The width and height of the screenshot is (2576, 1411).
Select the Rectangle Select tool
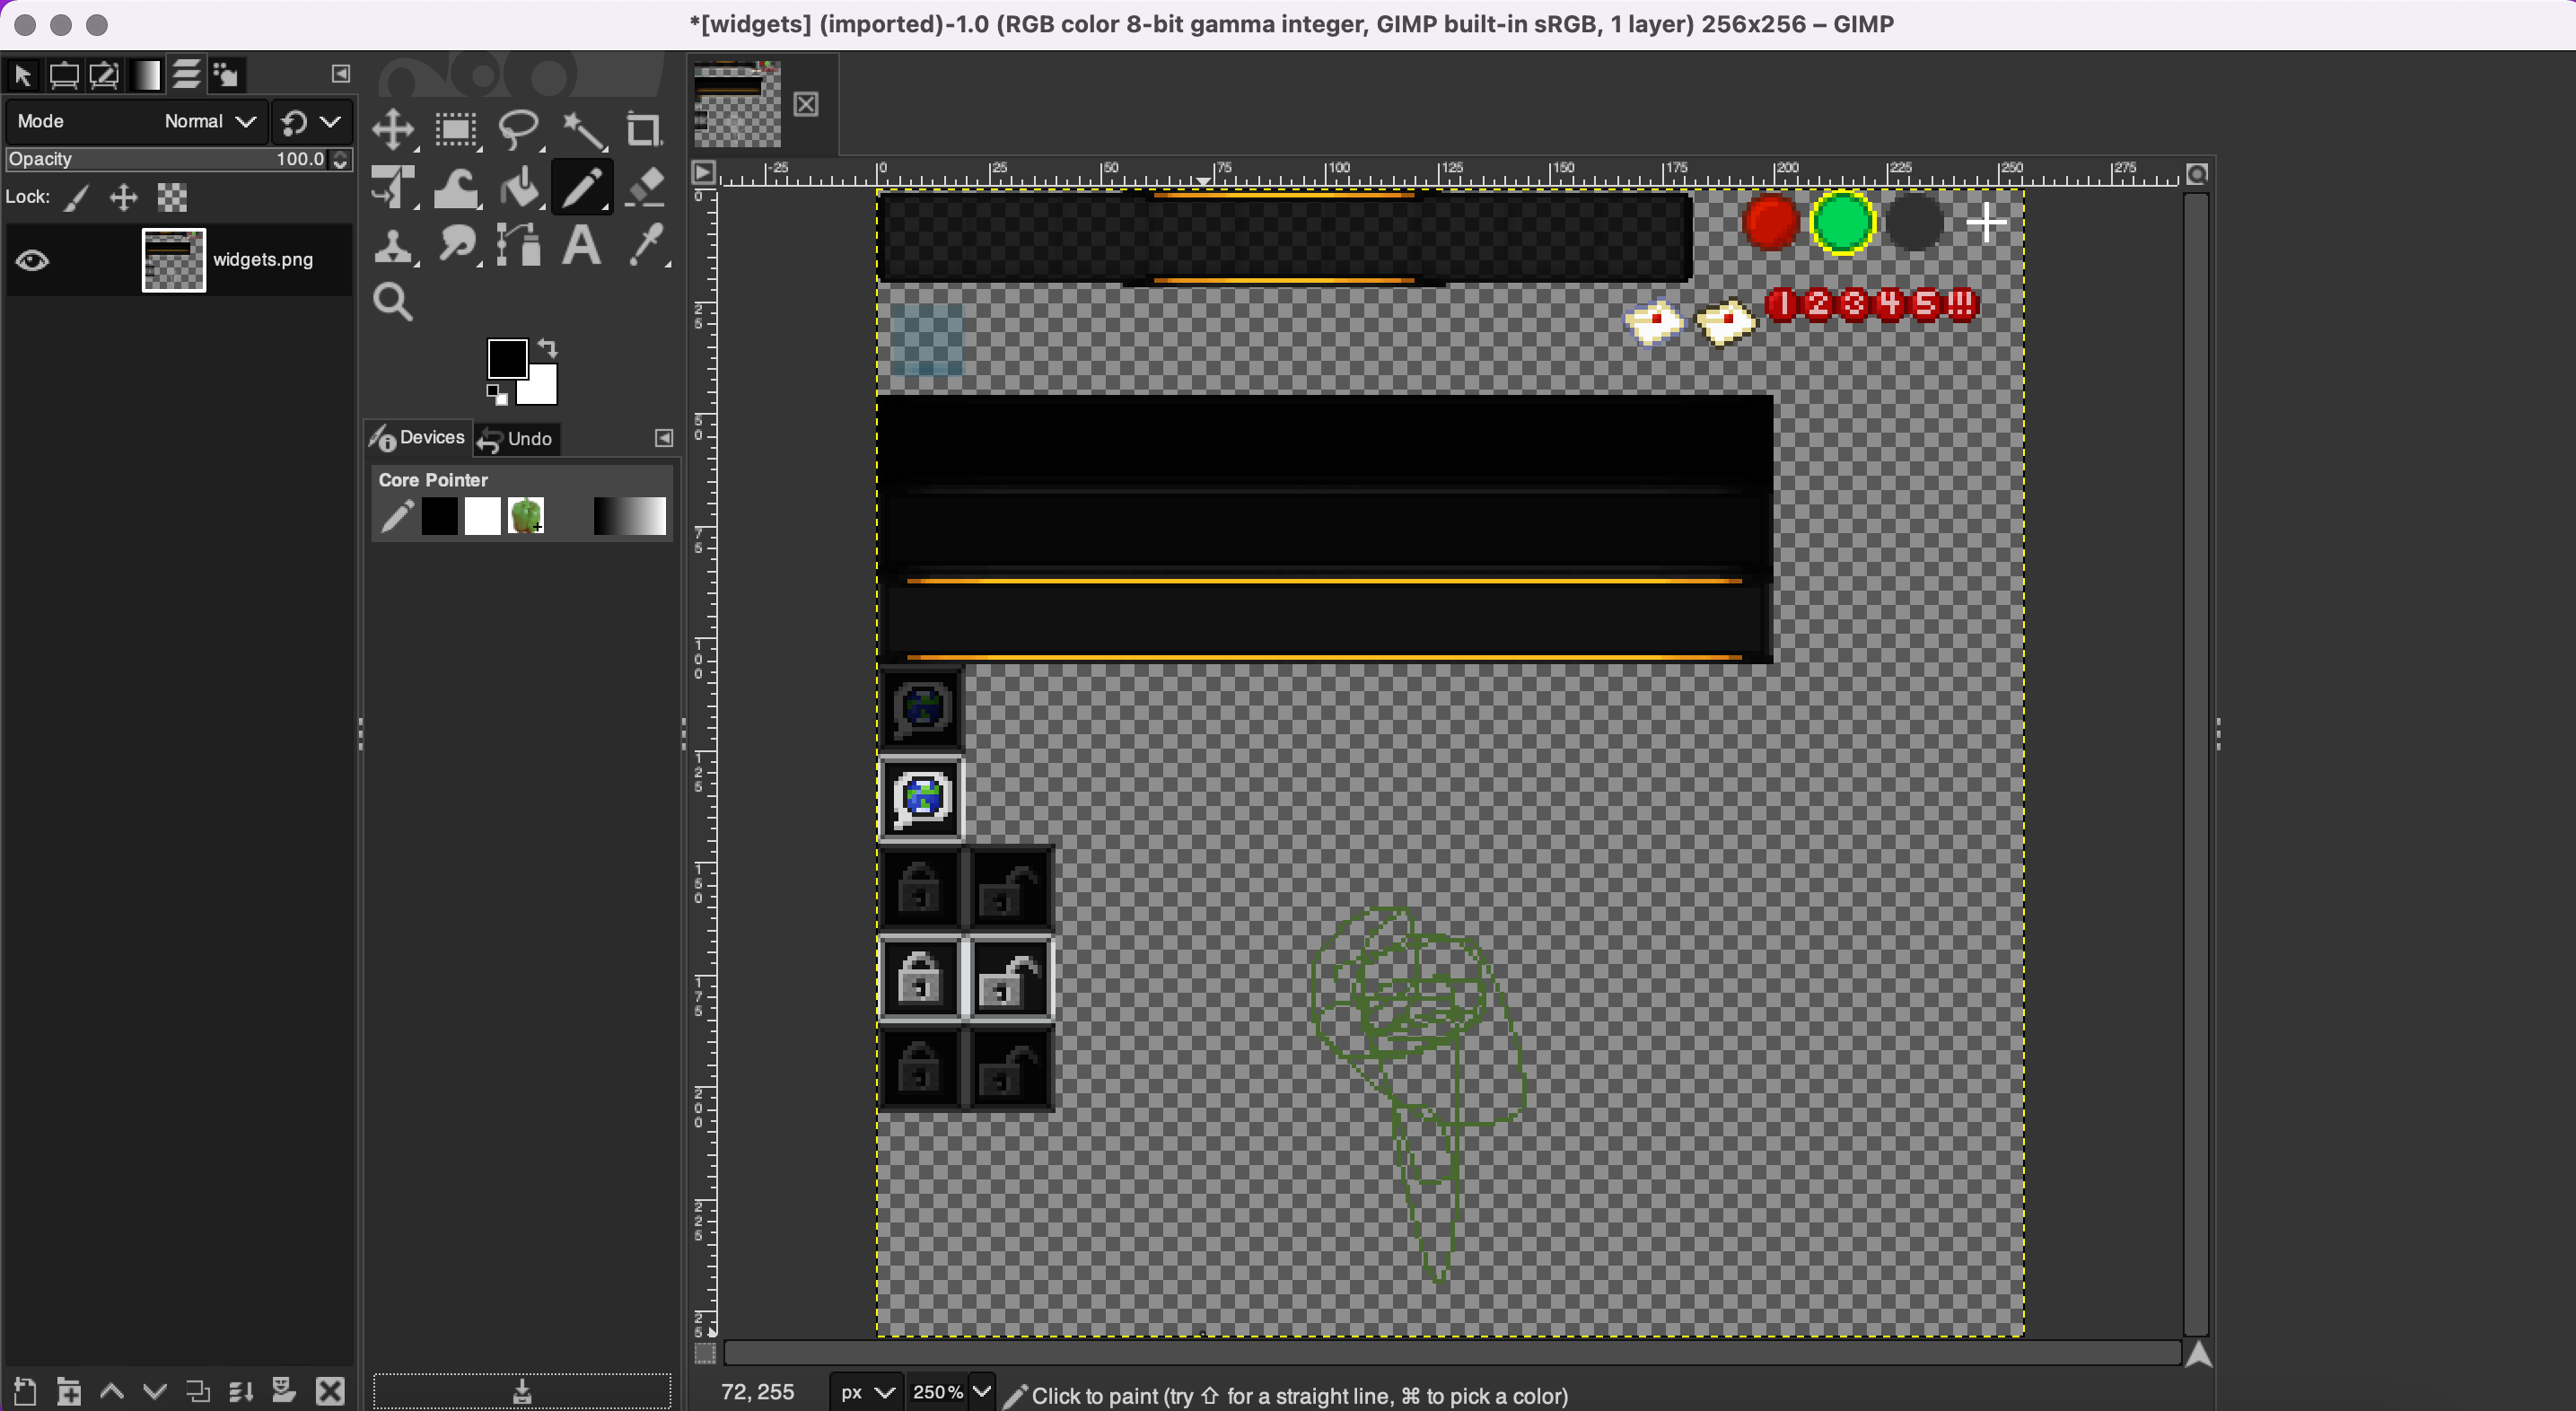(456, 130)
